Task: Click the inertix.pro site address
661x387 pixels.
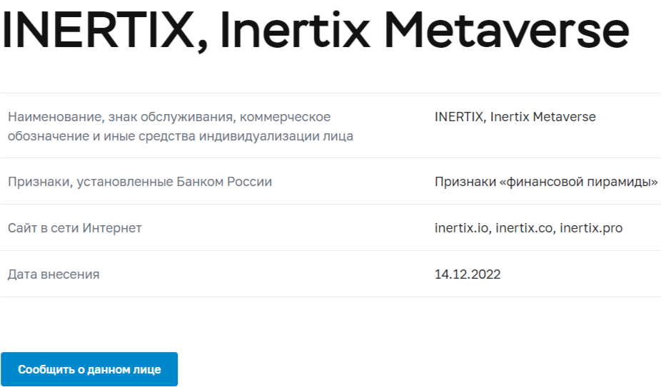Action: point(591,228)
